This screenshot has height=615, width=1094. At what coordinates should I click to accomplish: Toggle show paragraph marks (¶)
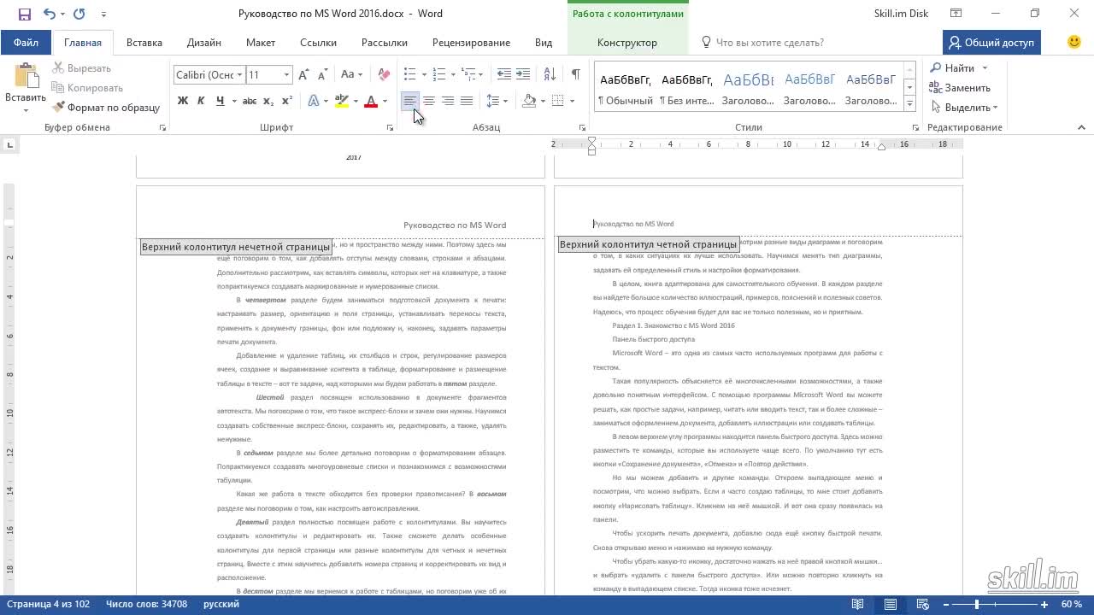pos(576,75)
